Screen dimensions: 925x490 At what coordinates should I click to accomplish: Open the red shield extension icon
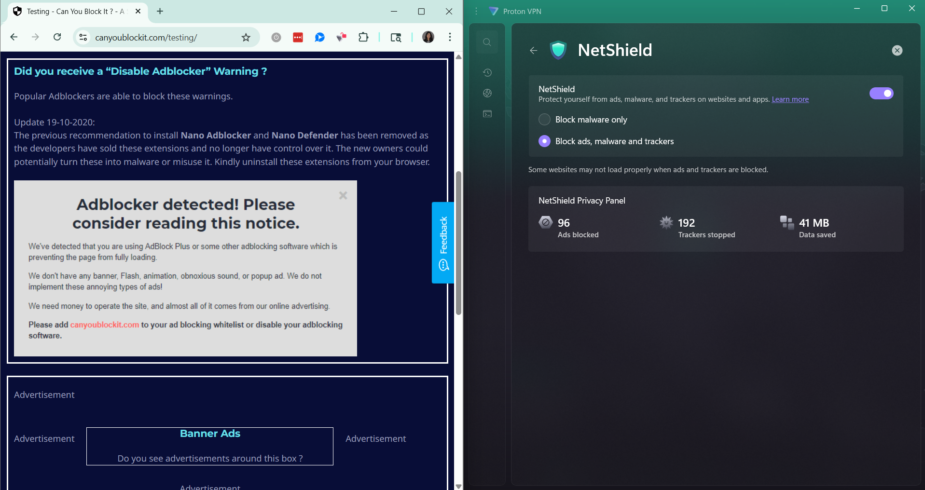point(342,37)
